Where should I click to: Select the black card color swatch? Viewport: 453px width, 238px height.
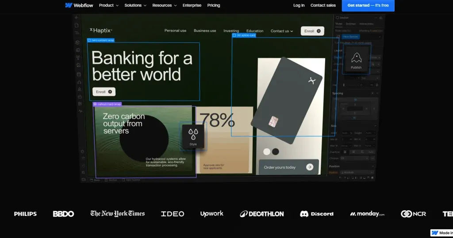pos(276,151)
